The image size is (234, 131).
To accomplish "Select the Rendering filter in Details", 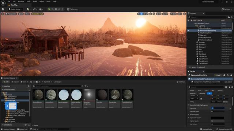I will (193, 94).
